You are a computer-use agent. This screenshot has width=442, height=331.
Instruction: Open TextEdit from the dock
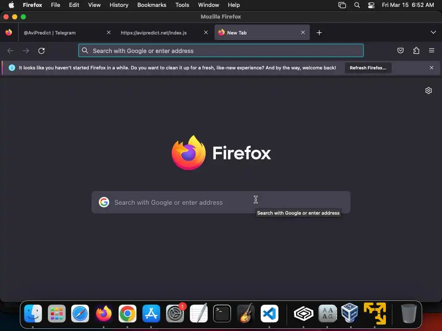pos(199,313)
